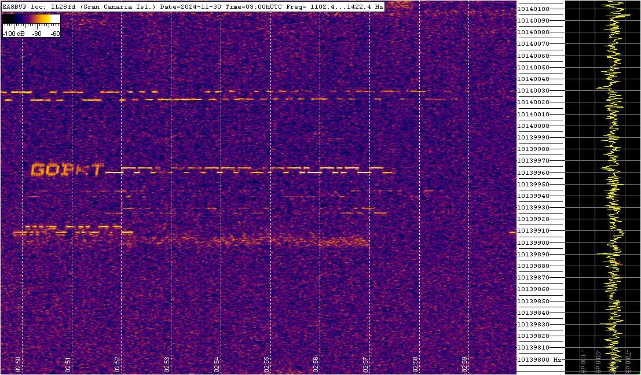Image resolution: width=641 pixels, height=375 pixels.
Task: Click the 10139850 frequency label
Action: pyautogui.click(x=533, y=301)
